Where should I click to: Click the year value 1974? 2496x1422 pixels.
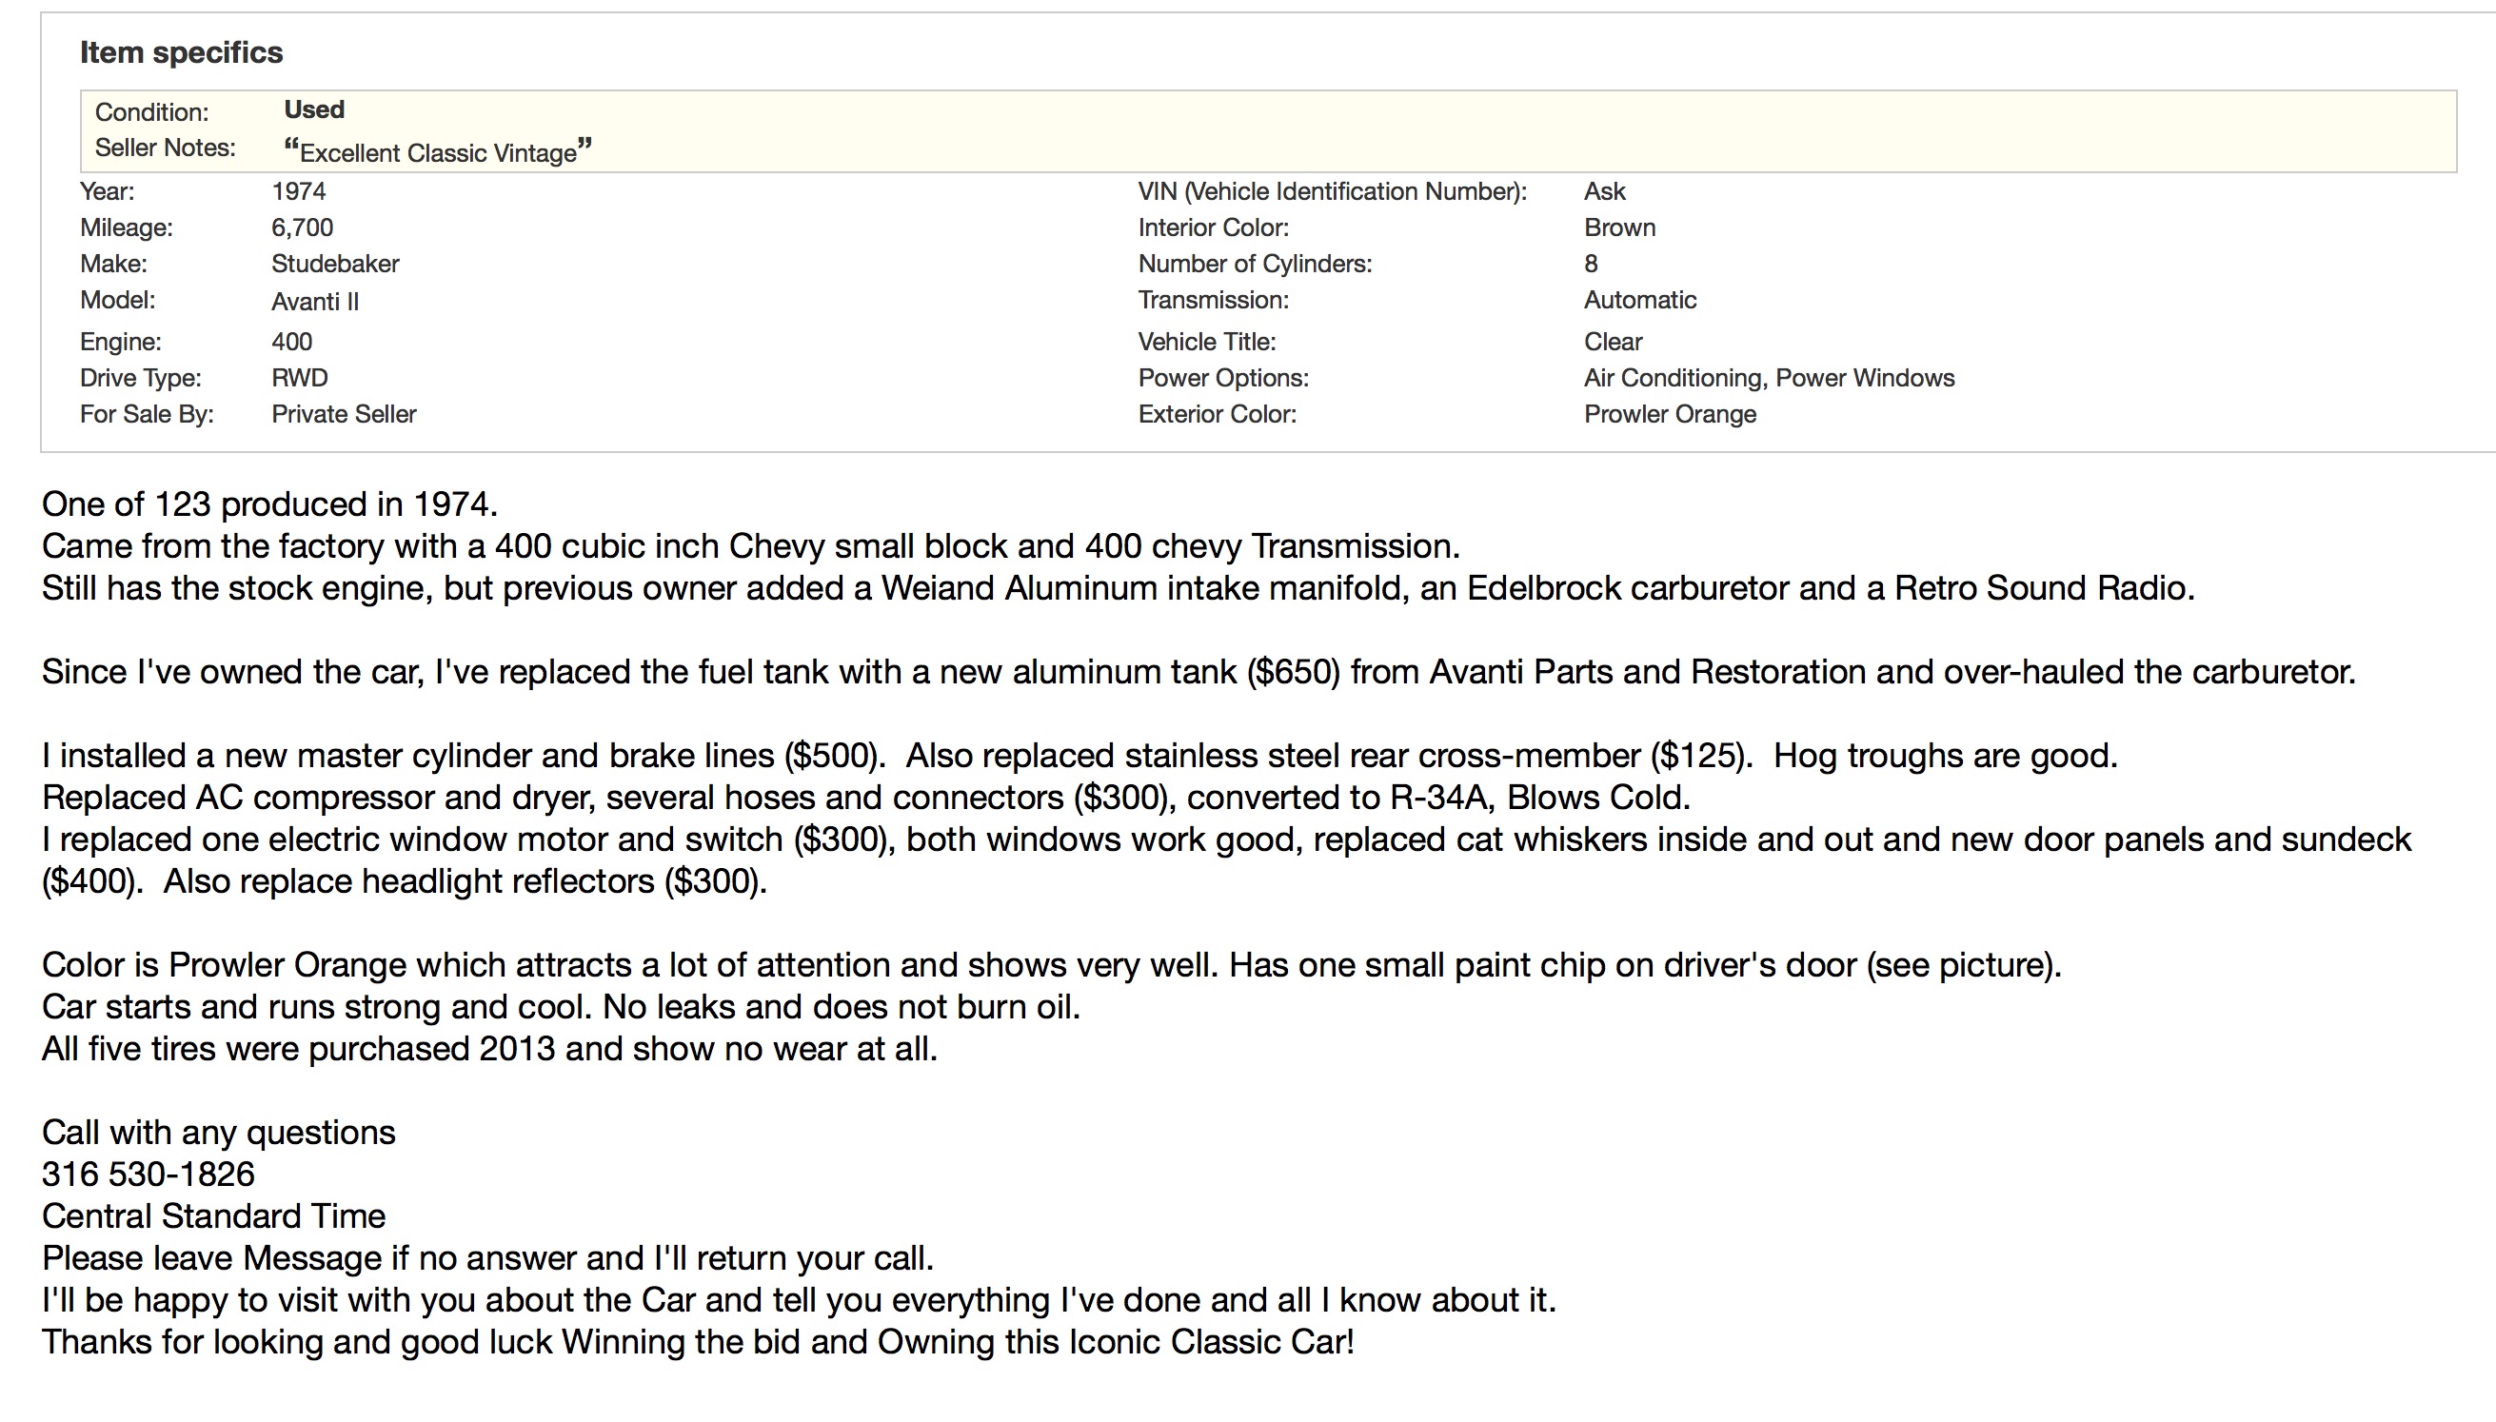click(x=298, y=191)
